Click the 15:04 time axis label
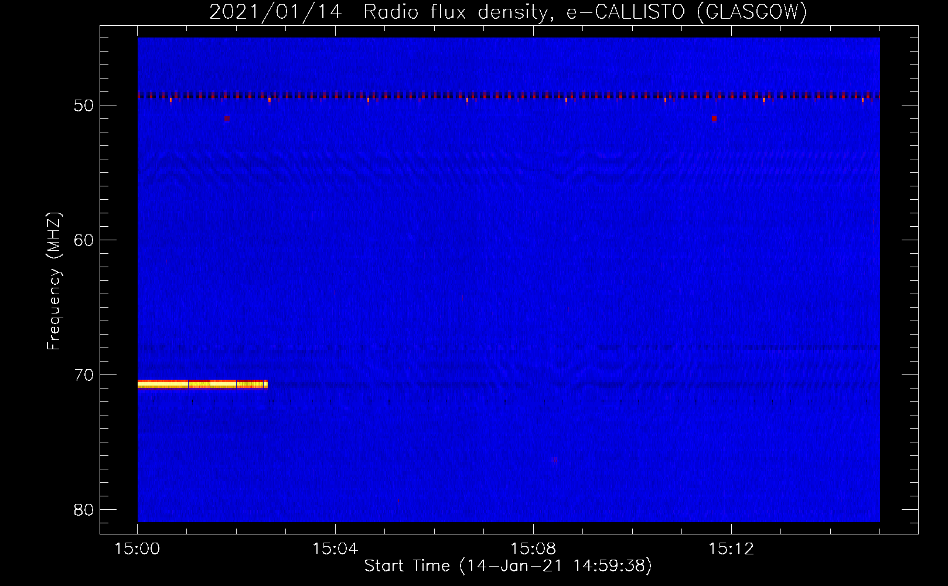Screen dimensions: 948x586 coord(335,549)
